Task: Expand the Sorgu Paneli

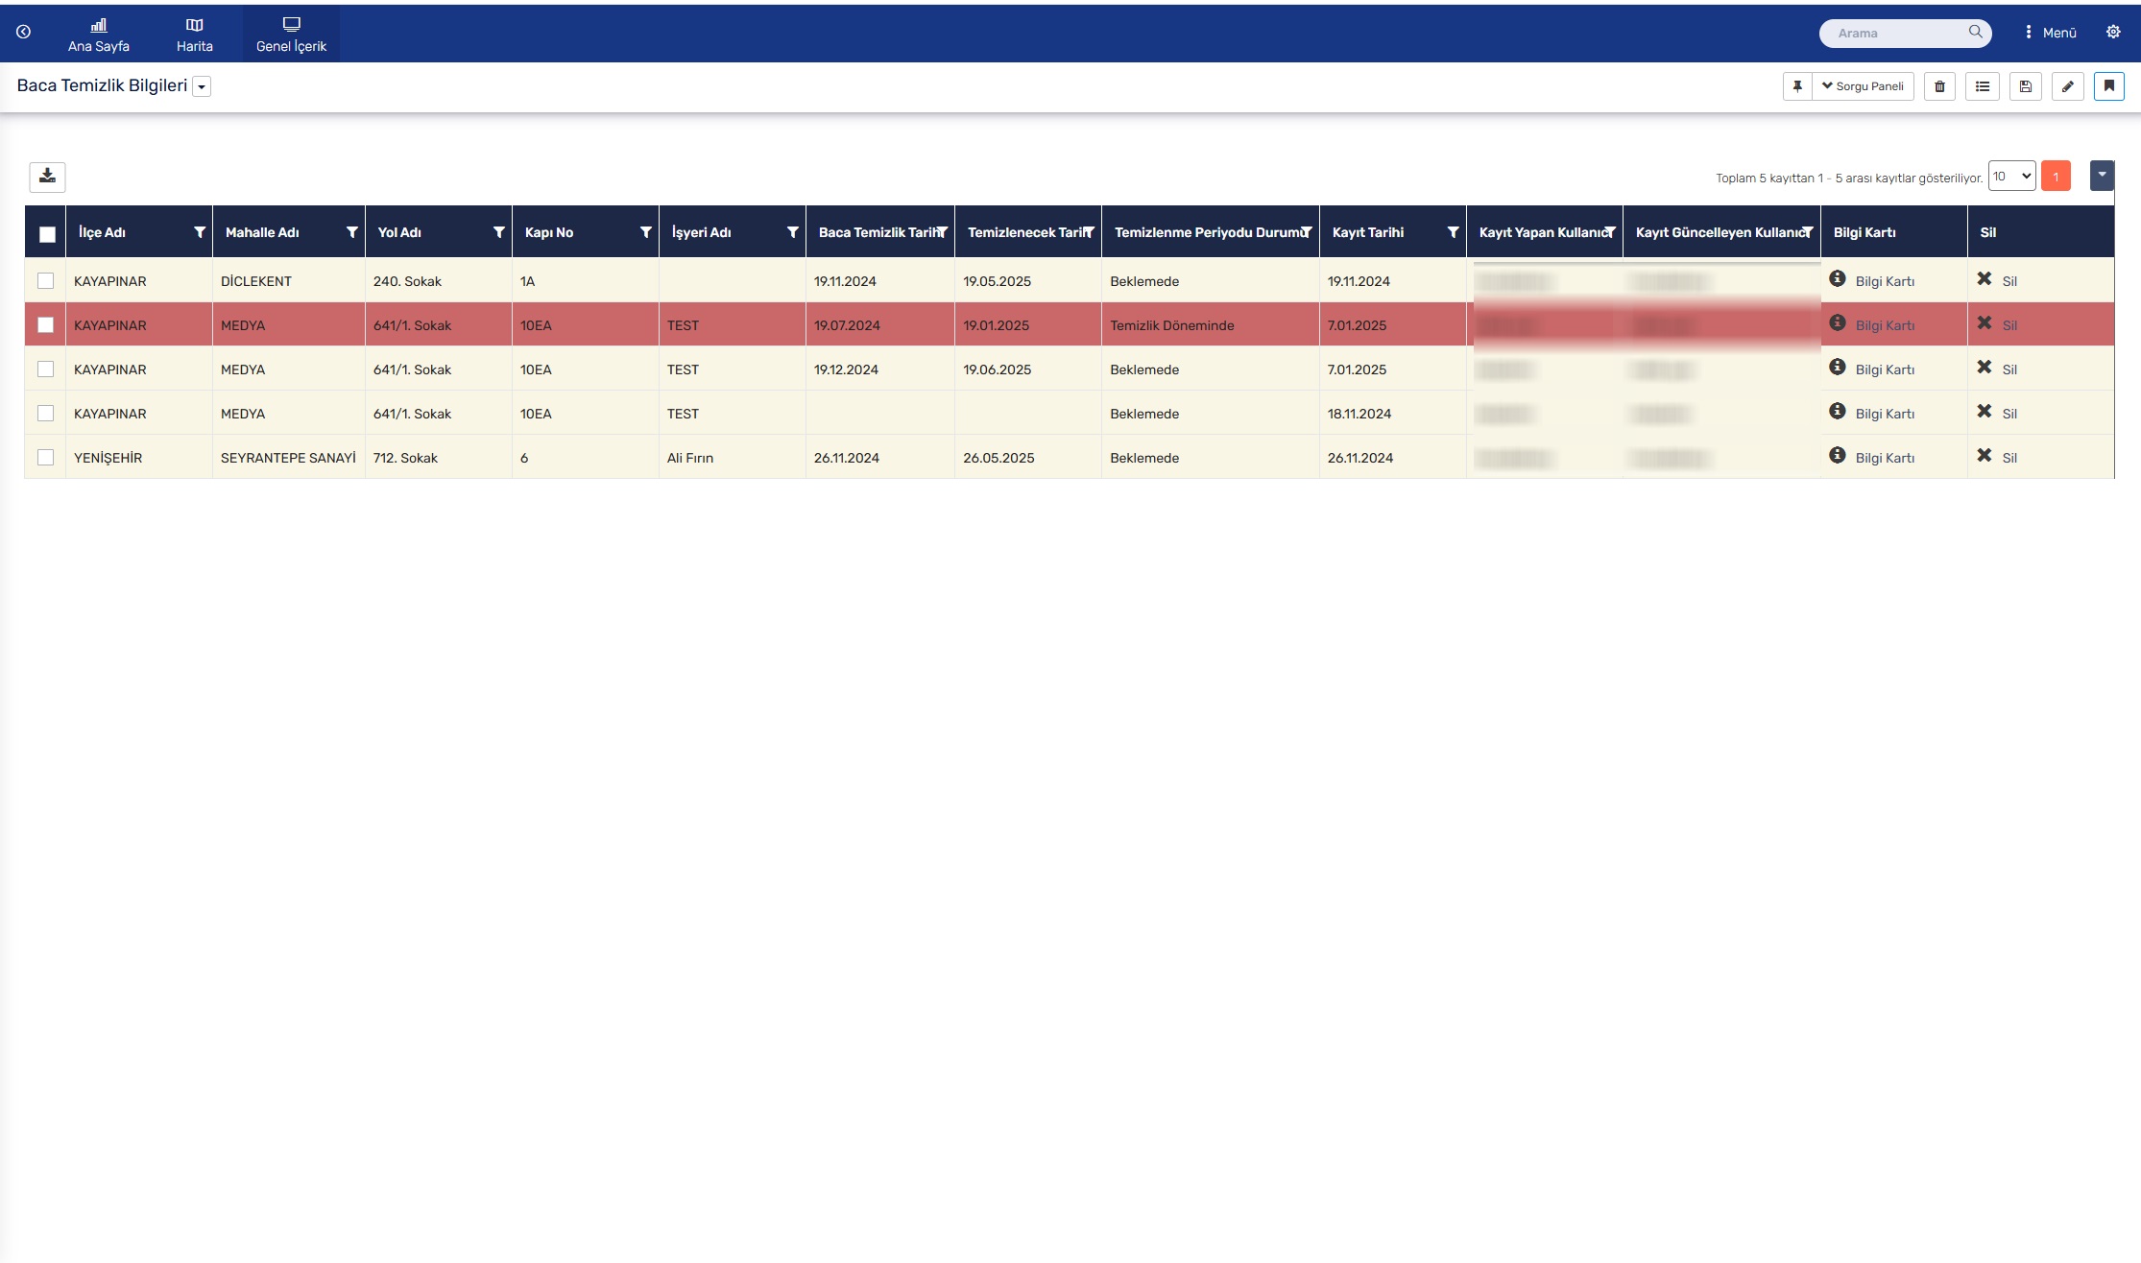Action: (1863, 86)
